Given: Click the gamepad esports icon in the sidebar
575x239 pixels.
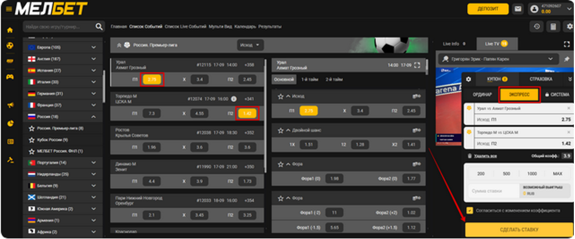Looking at the screenshot, I should pos(10,77).
